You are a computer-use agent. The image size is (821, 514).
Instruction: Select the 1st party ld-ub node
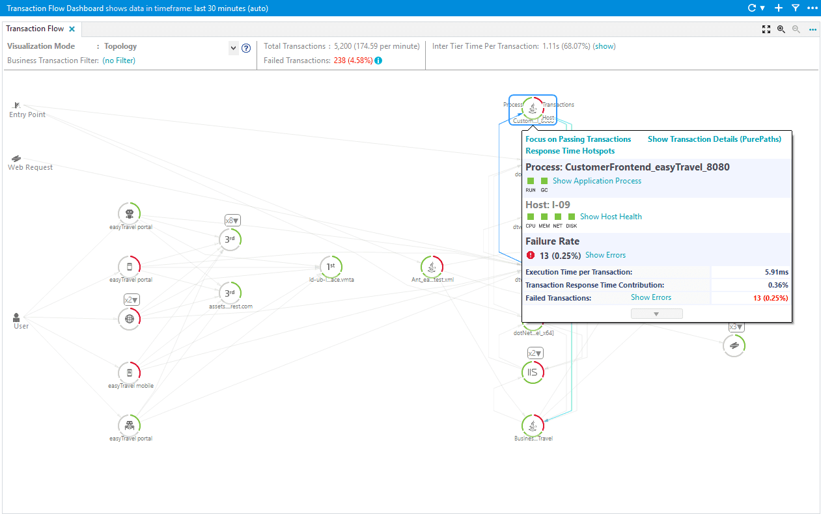(x=331, y=265)
